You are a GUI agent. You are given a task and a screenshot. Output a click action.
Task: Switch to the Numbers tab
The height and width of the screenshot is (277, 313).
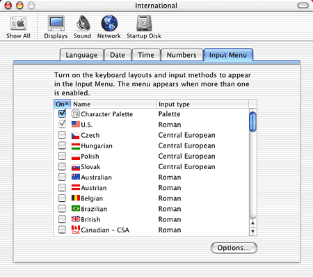(x=182, y=55)
